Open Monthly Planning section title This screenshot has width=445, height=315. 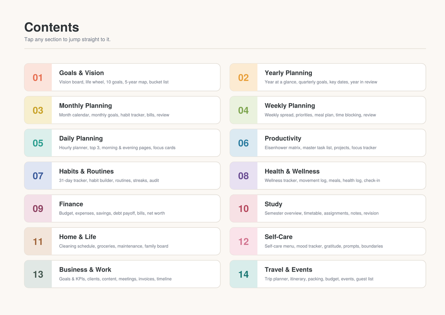coord(86,106)
